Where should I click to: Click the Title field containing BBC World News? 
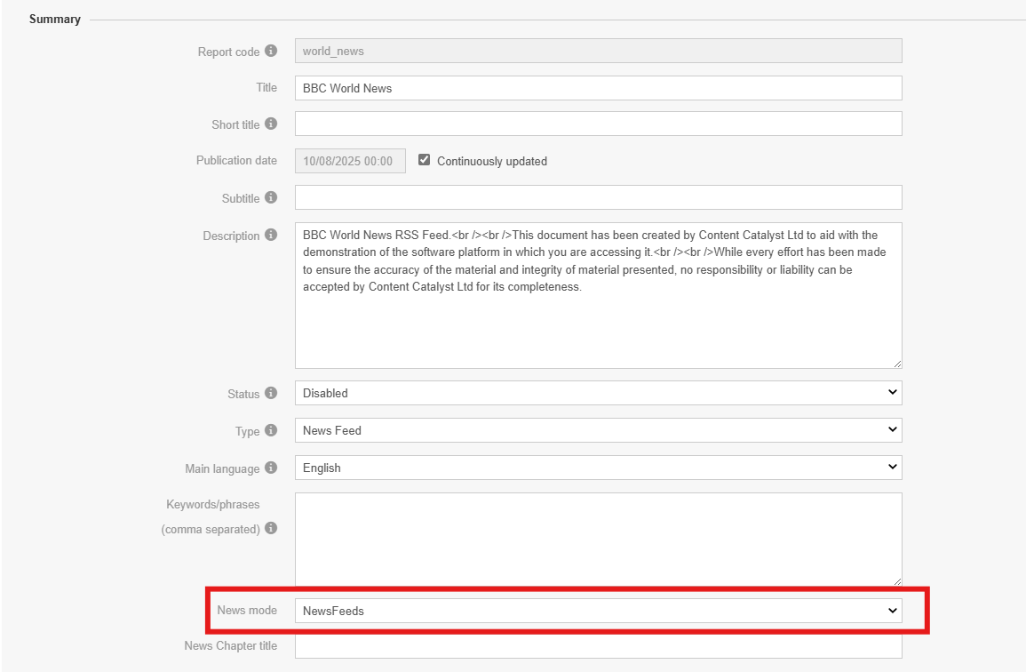point(598,88)
